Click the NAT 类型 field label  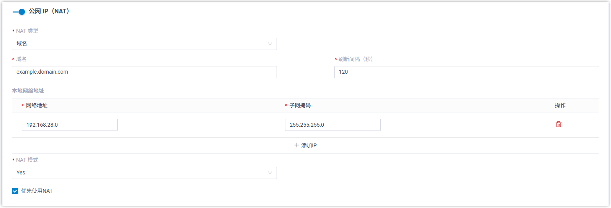pyautogui.click(x=27, y=31)
